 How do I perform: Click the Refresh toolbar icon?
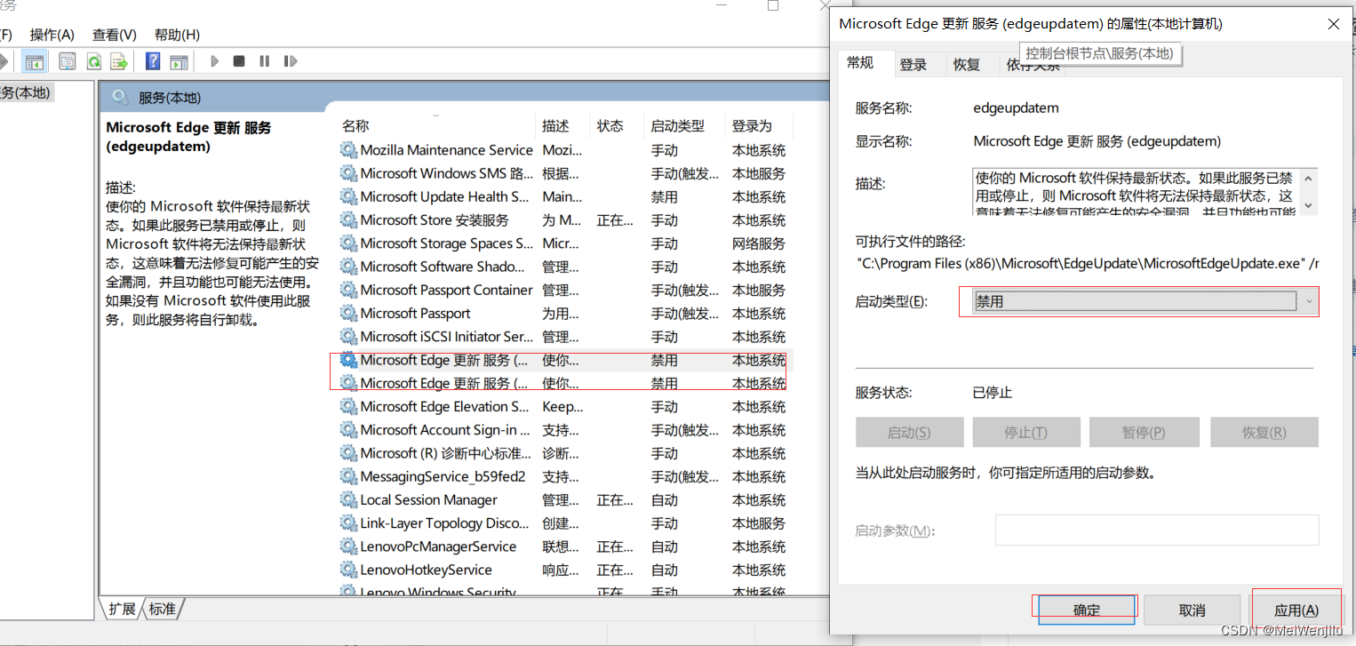coord(93,61)
